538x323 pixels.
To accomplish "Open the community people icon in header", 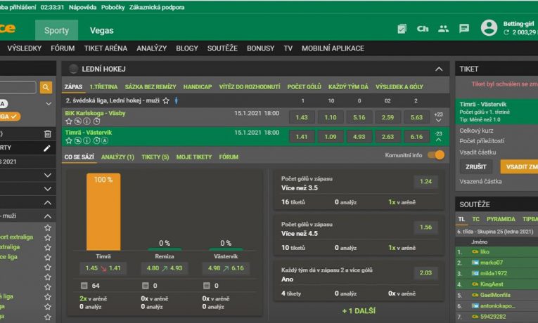I will (x=443, y=29).
